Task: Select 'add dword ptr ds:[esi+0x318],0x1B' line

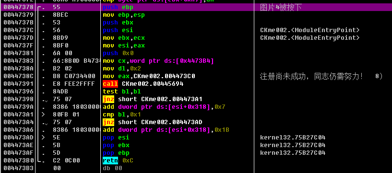Action: [x=166, y=130]
